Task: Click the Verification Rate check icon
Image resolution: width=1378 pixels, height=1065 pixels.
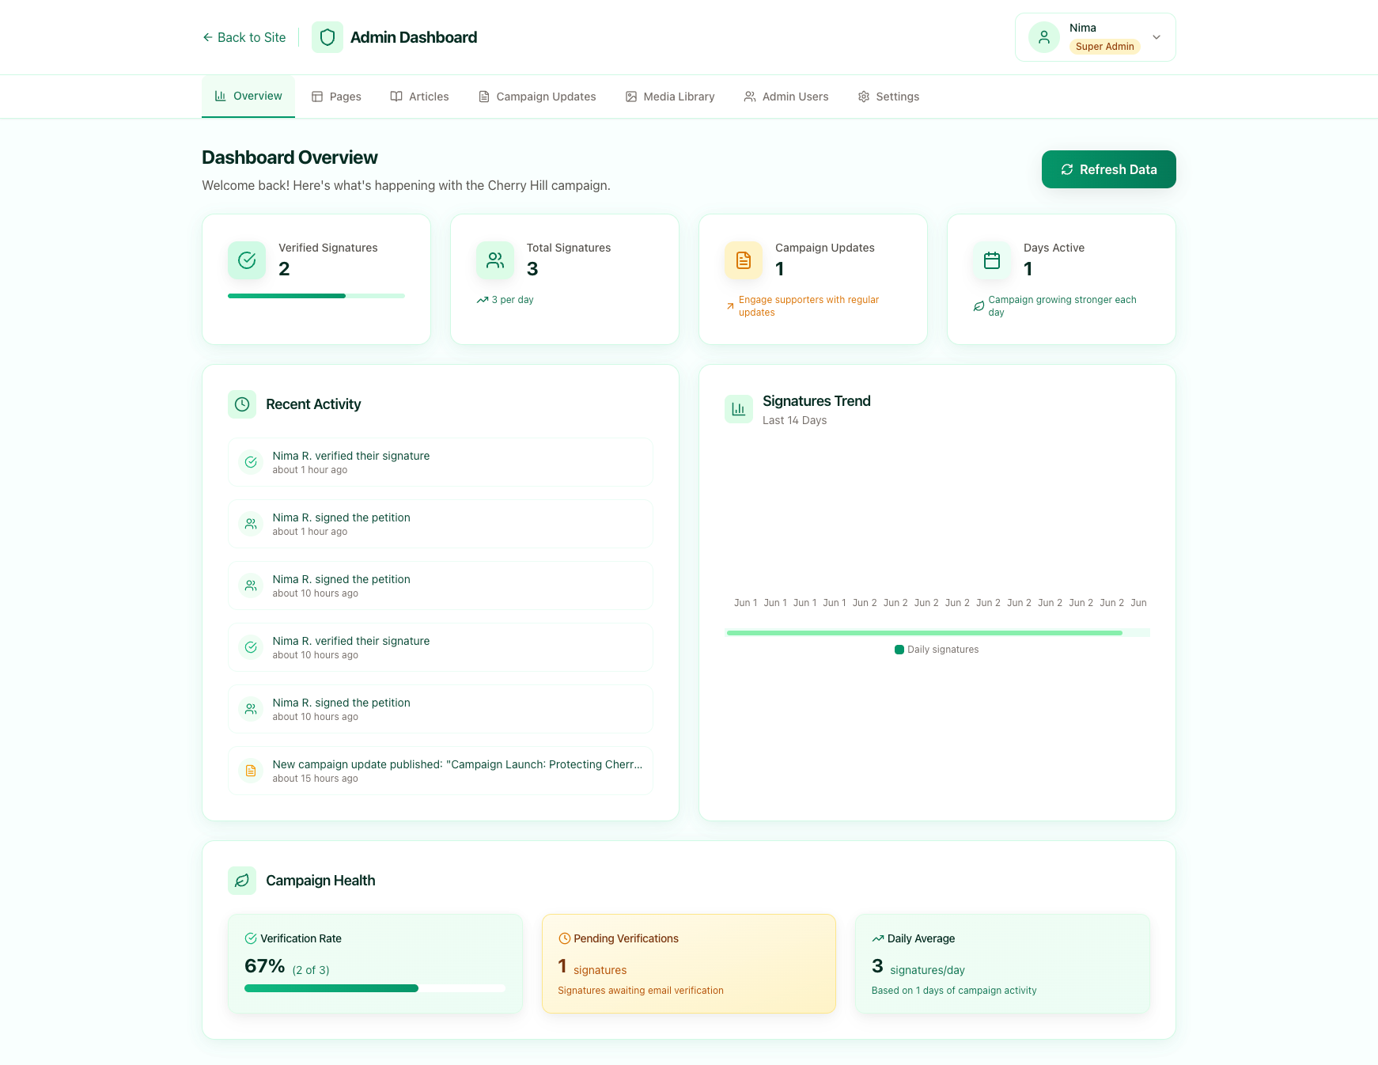Action: coord(251,938)
